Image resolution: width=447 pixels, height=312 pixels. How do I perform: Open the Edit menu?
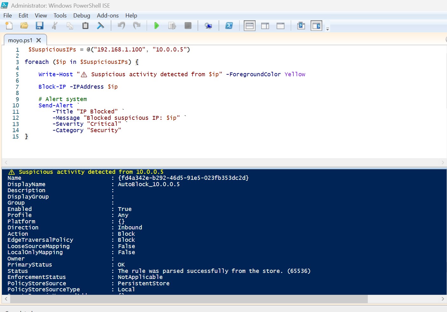(x=23, y=16)
